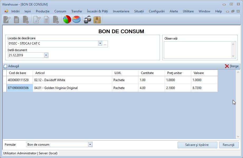Click inside the Observații text area
Image resolution: width=243 pixels, height=158 pixels.
[197, 50]
